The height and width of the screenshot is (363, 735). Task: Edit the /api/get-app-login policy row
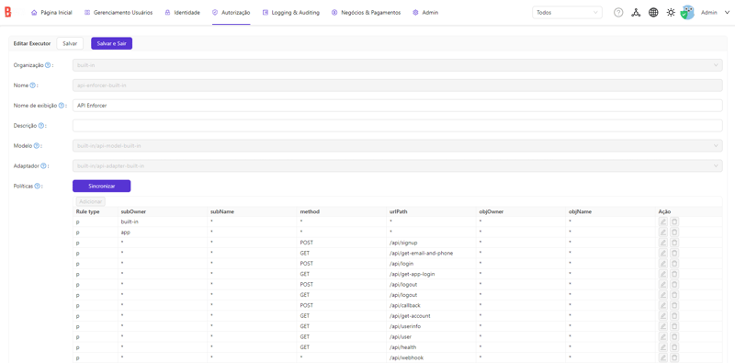[662, 274]
